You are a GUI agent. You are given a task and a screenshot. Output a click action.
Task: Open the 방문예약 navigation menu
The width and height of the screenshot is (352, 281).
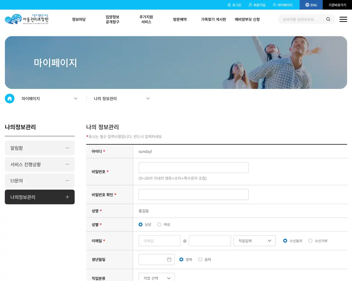pyautogui.click(x=180, y=19)
